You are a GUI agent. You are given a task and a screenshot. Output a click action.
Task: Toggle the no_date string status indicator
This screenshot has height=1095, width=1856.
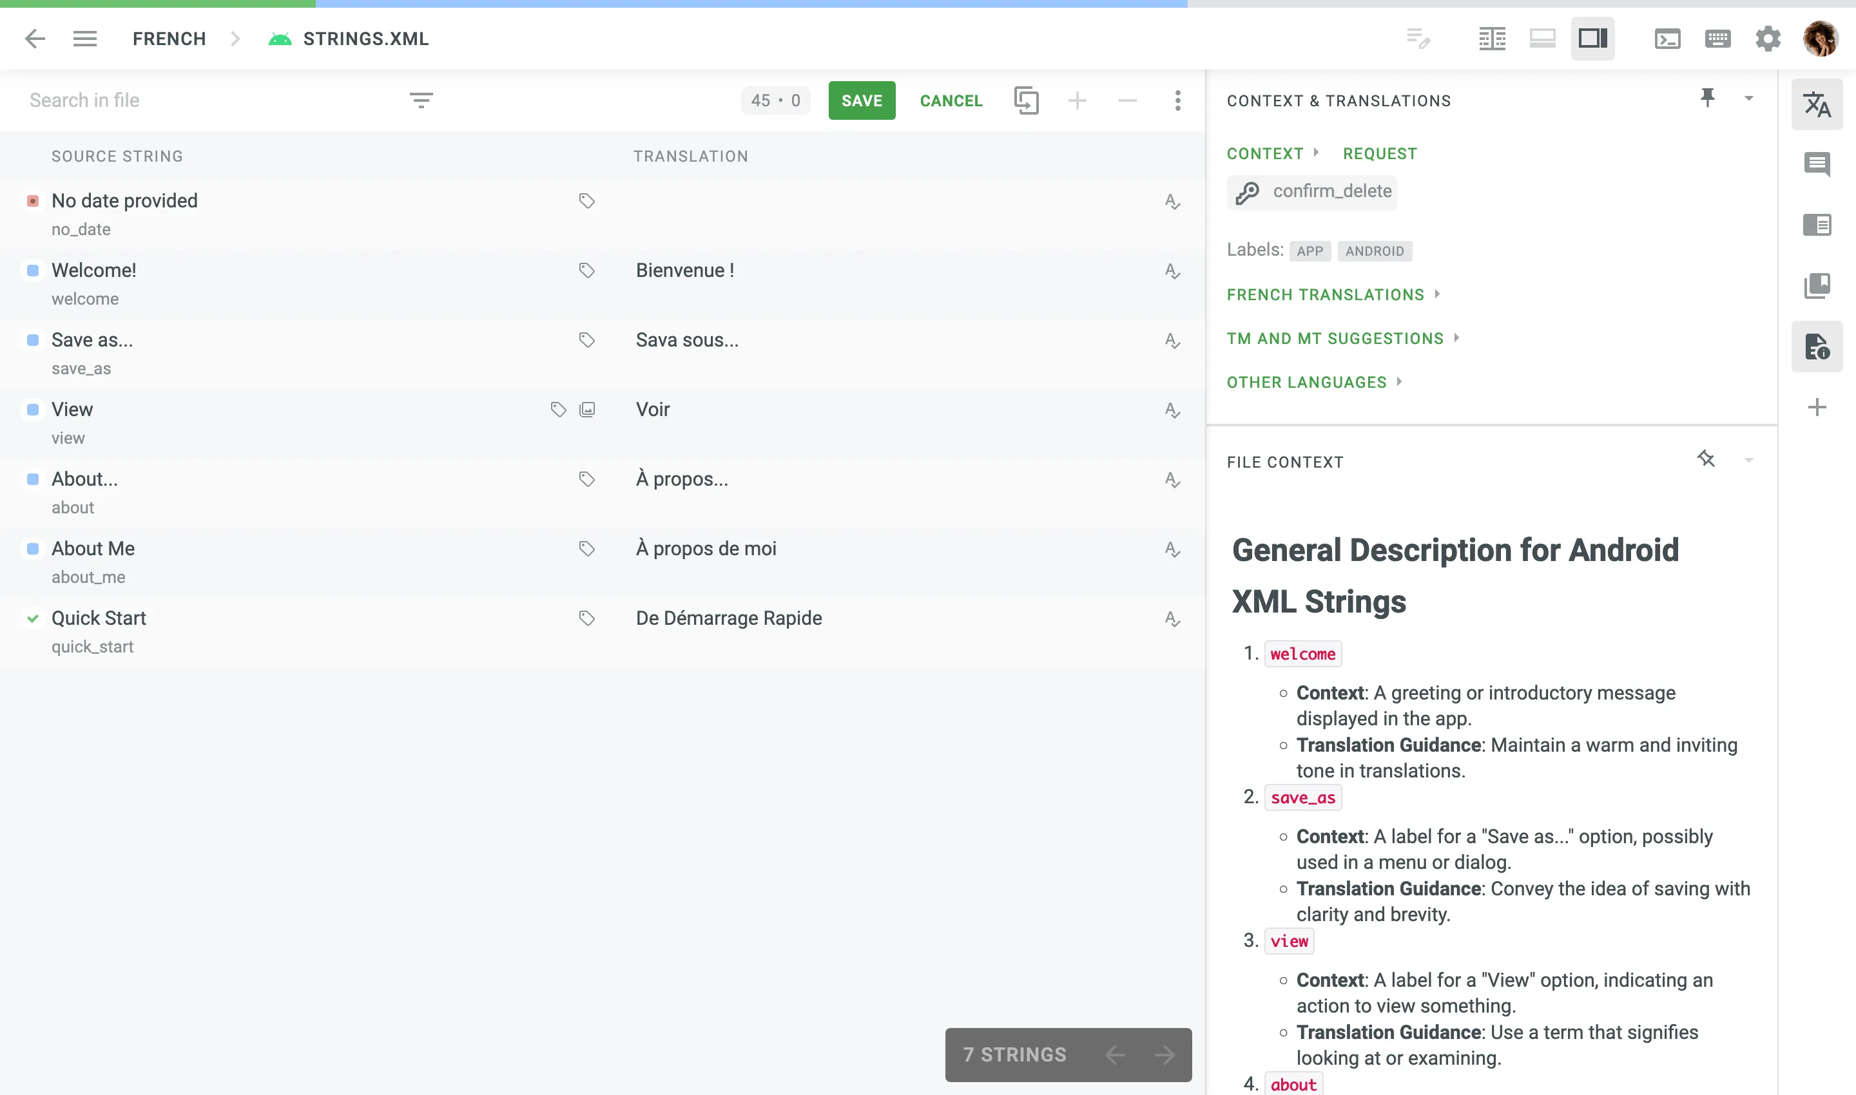(33, 201)
